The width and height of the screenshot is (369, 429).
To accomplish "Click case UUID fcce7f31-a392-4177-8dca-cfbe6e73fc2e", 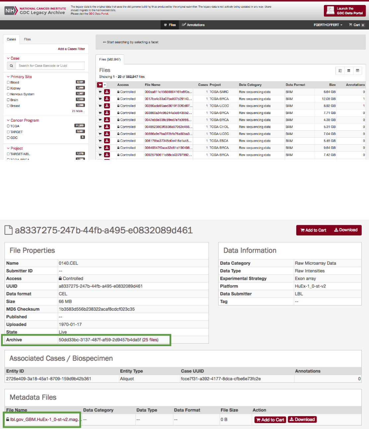I will point(221,379).
